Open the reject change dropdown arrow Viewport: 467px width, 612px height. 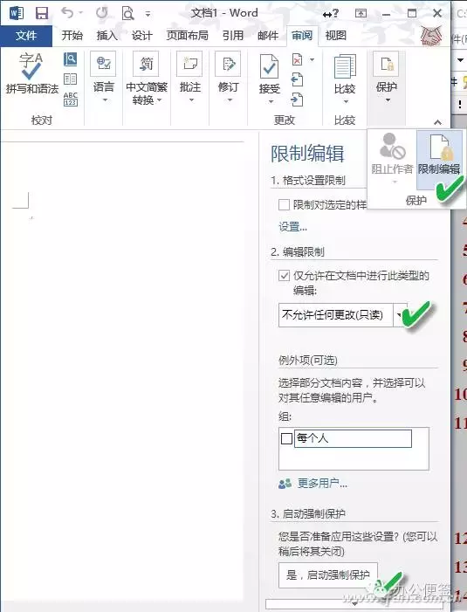[312, 59]
